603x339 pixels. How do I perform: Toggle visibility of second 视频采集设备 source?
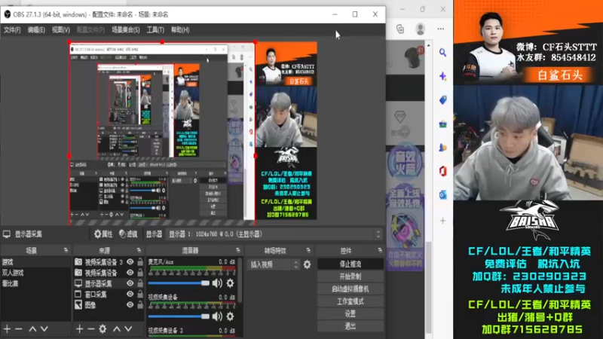(x=130, y=273)
